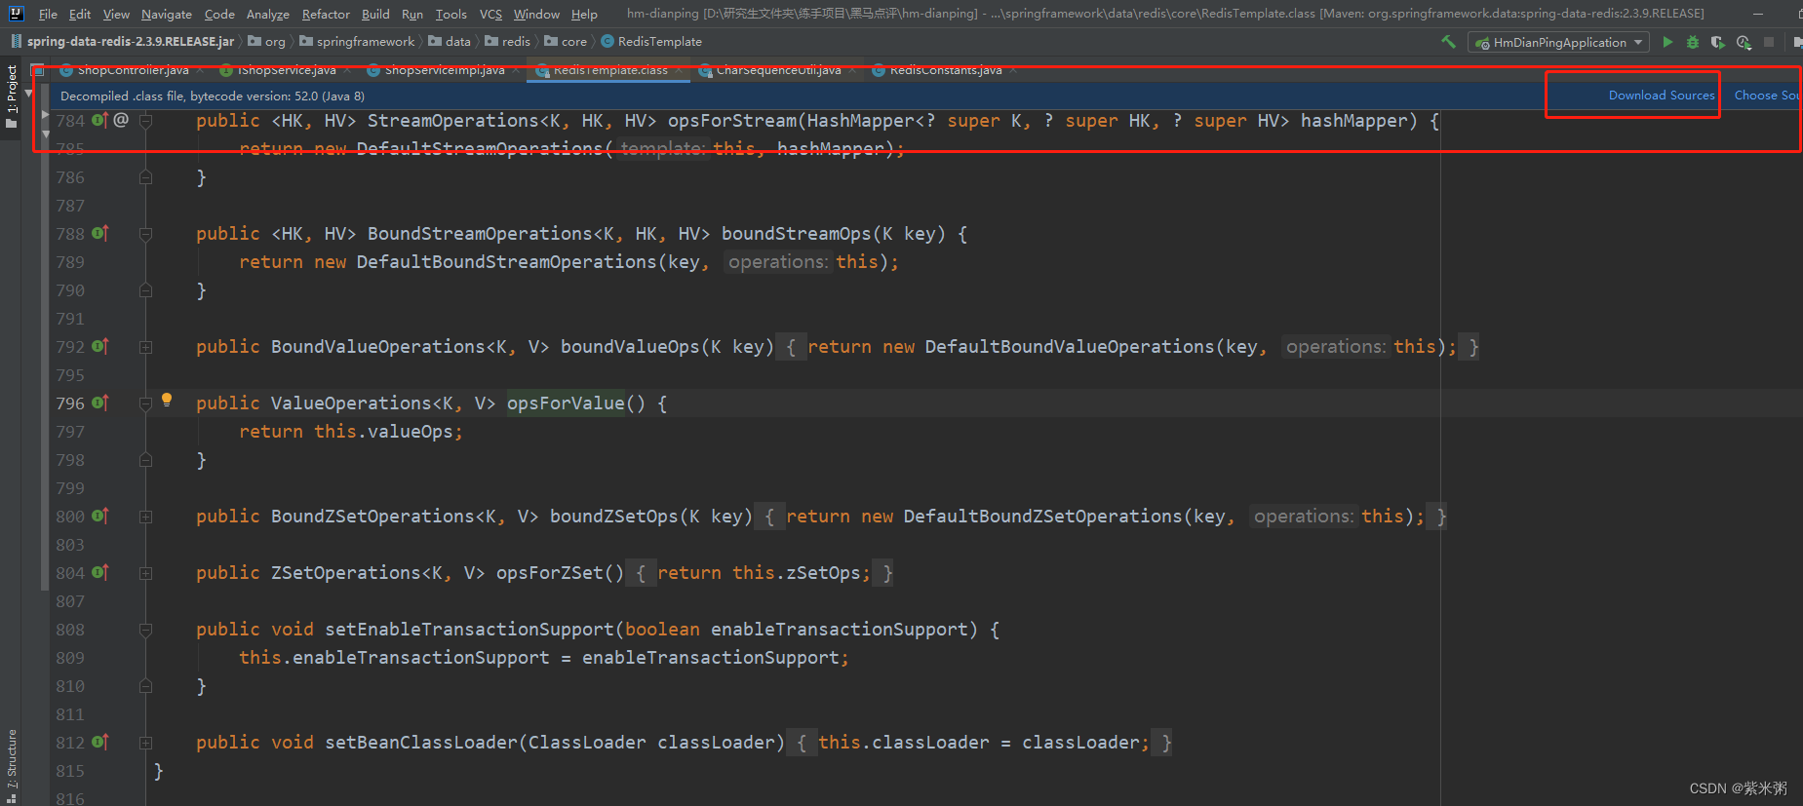This screenshot has width=1803, height=806.
Task: Open the VCS menu
Action: 490,14
